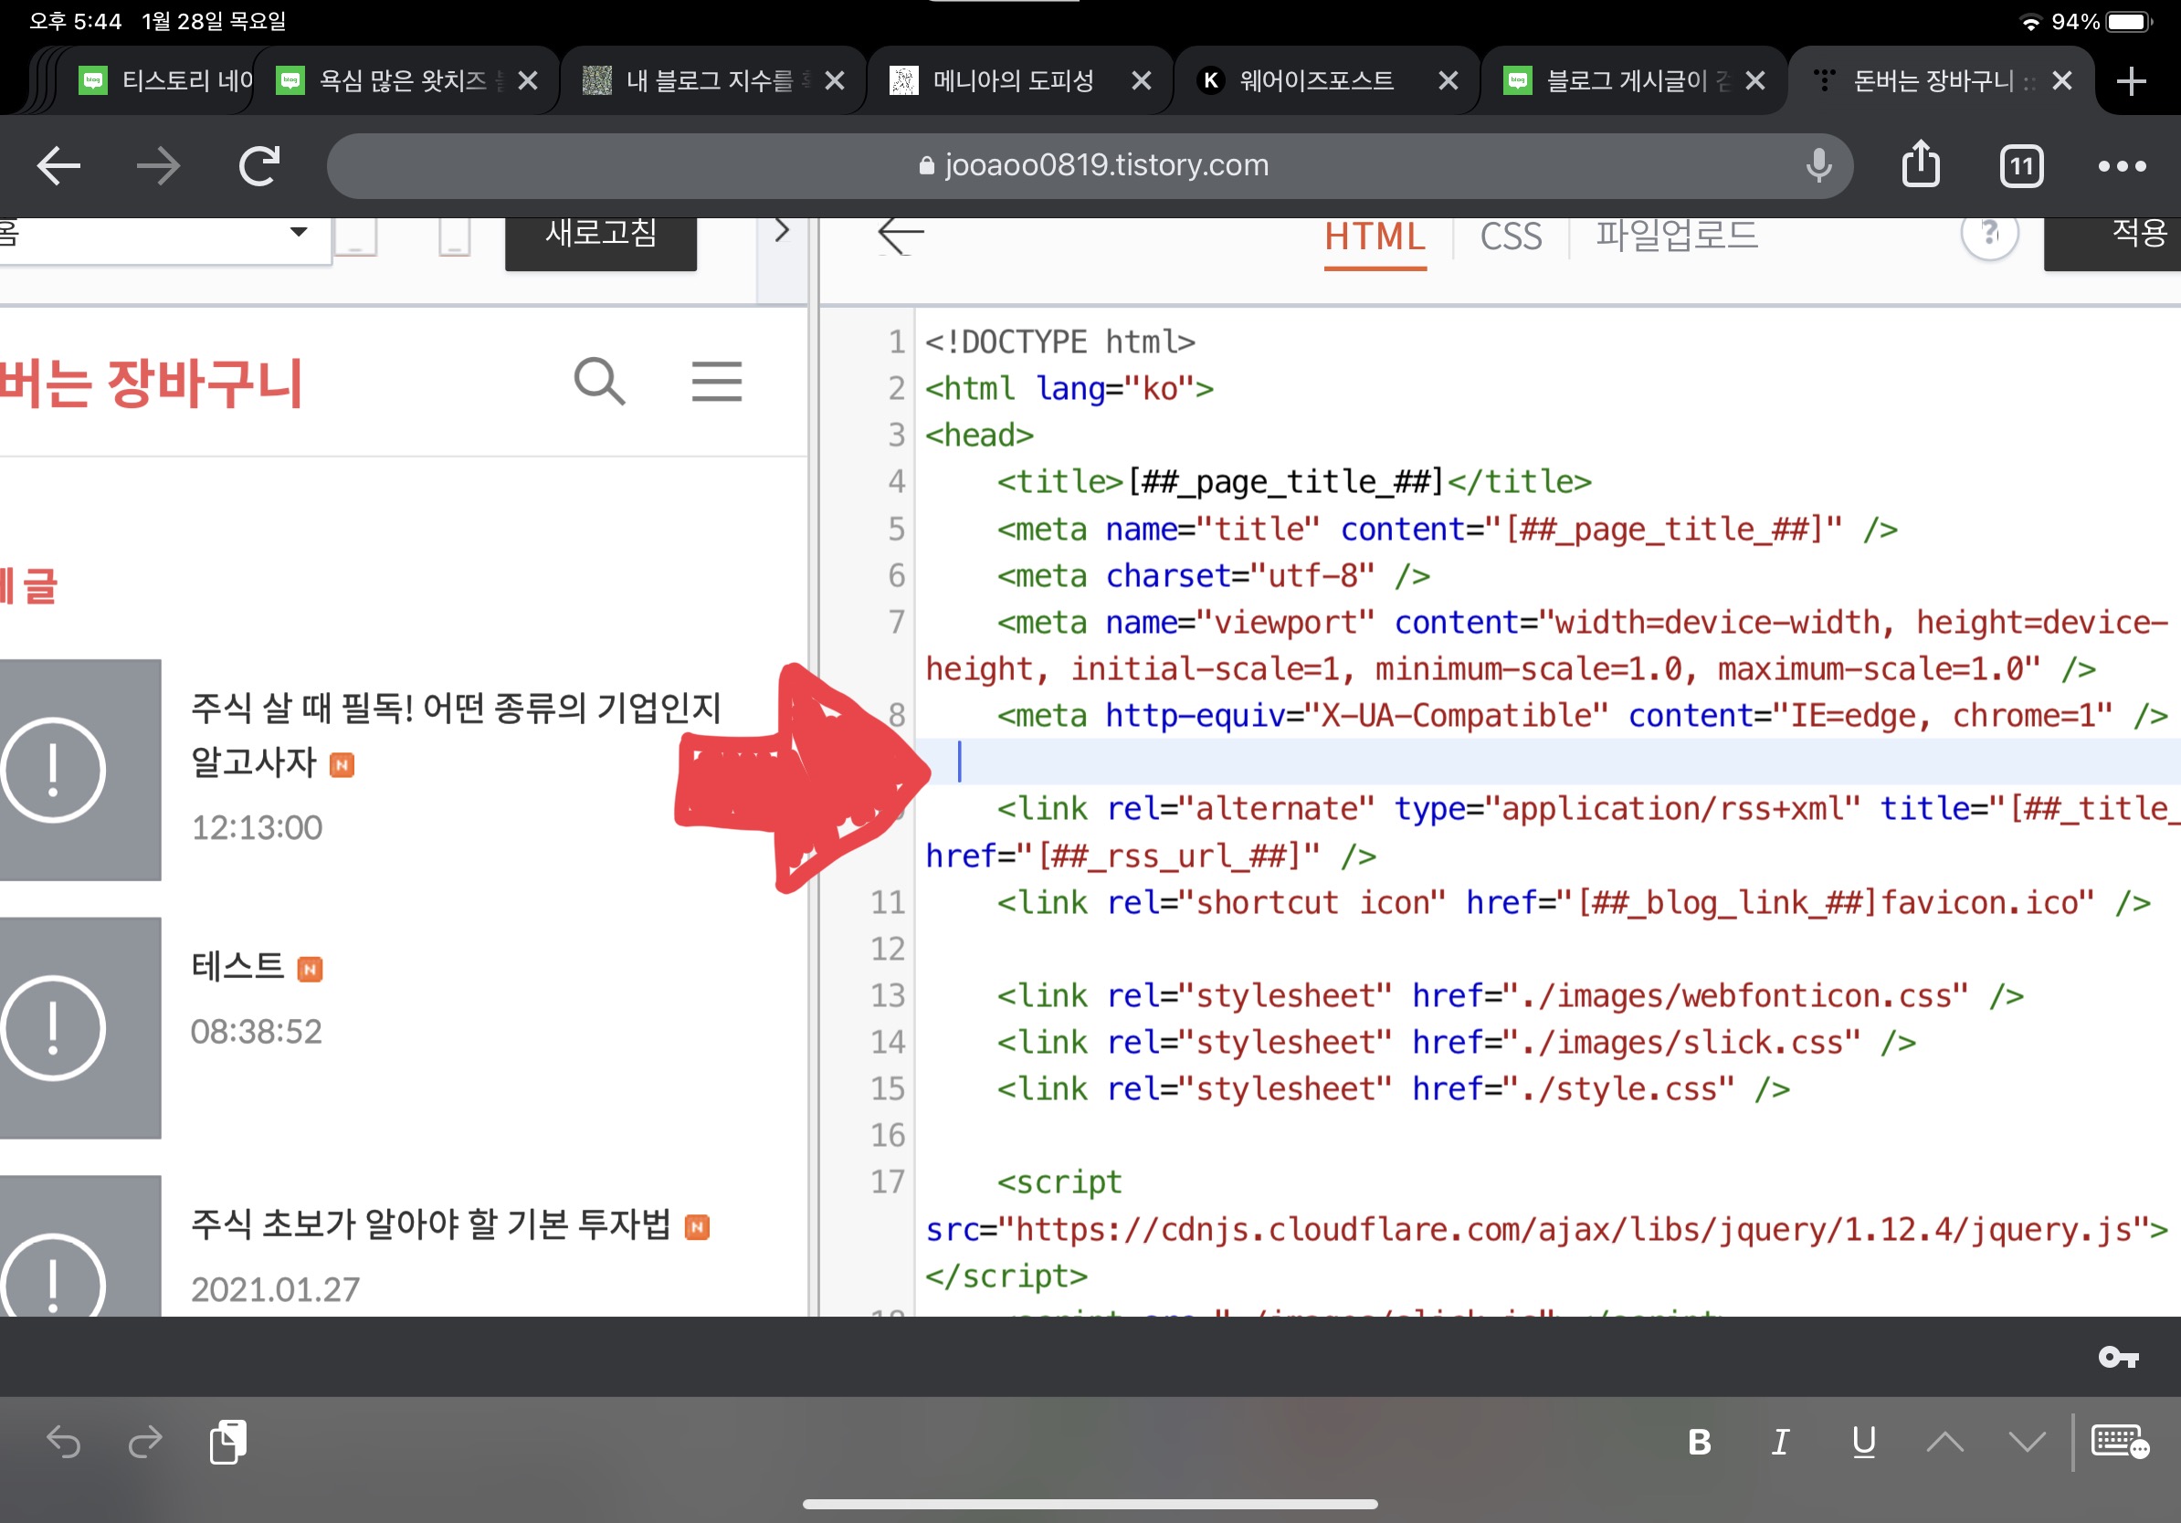Move to previous field up chevron
The height and width of the screenshot is (1523, 2181).
tap(1945, 1443)
